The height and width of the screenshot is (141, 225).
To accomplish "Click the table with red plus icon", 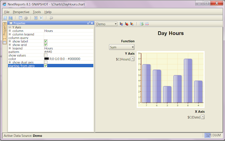I will click(x=147, y=24).
